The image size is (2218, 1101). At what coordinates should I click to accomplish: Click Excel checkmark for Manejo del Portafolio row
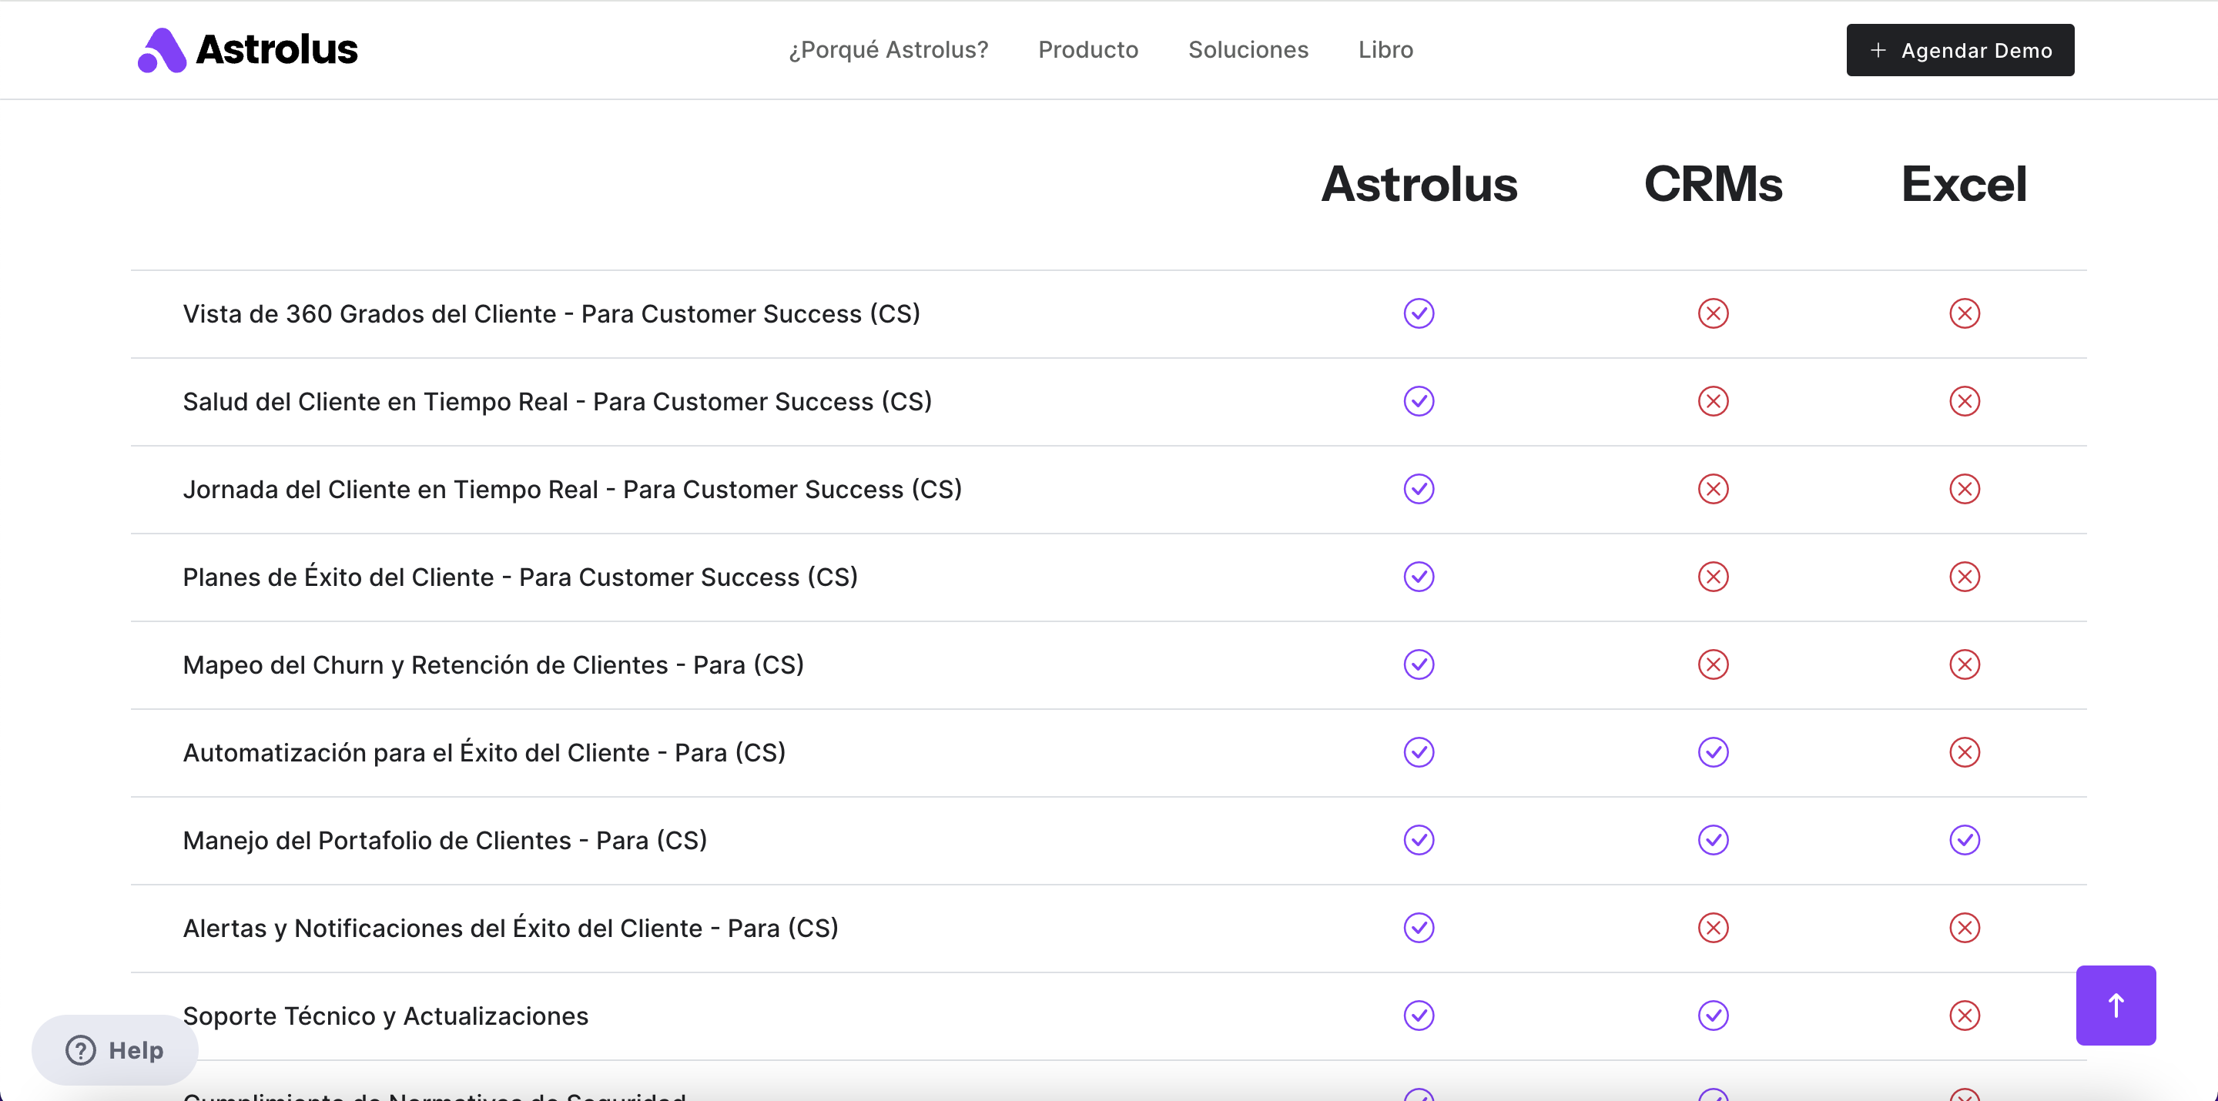pos(1964,840)
